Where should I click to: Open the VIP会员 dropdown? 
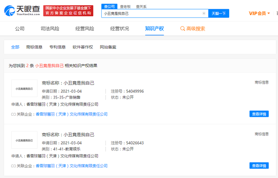259,13
